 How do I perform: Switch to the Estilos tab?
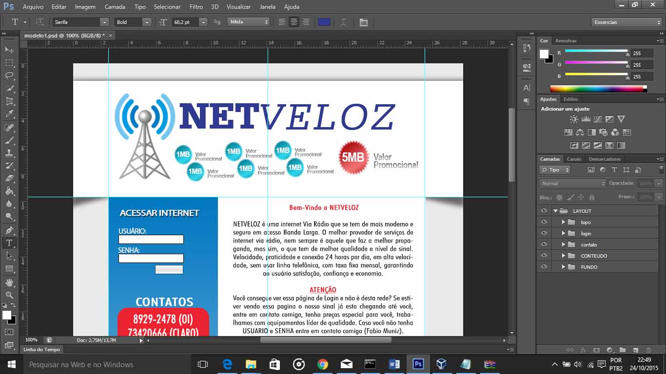[x=571, y=99]
